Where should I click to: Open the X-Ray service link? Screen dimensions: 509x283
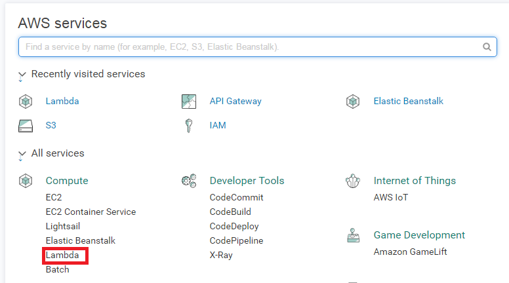[x=221, y=255]
